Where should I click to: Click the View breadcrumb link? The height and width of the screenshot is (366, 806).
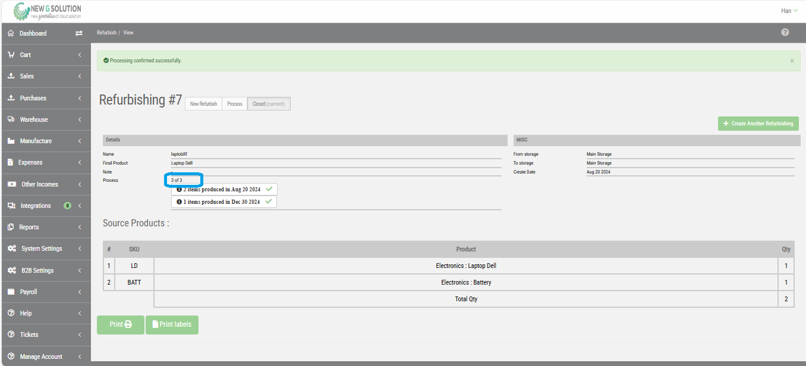tap(128, 33)
